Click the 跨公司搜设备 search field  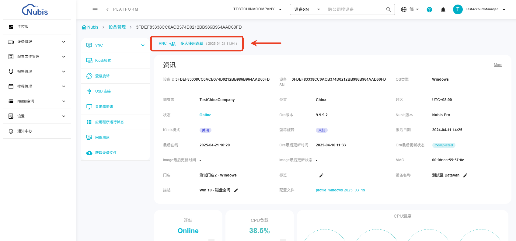click(355, 9)
